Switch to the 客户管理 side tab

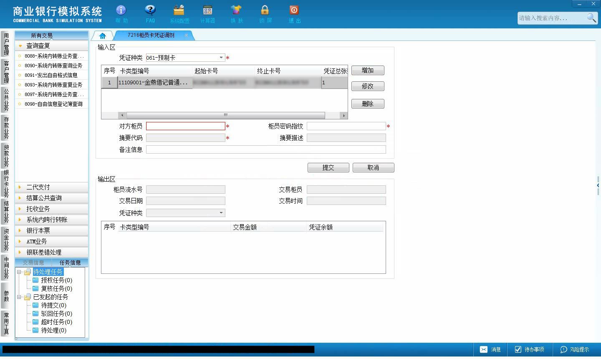(x=6, y=72)
